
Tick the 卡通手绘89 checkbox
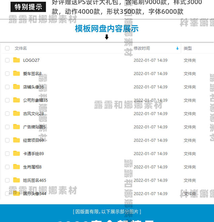tap(7, 154)
